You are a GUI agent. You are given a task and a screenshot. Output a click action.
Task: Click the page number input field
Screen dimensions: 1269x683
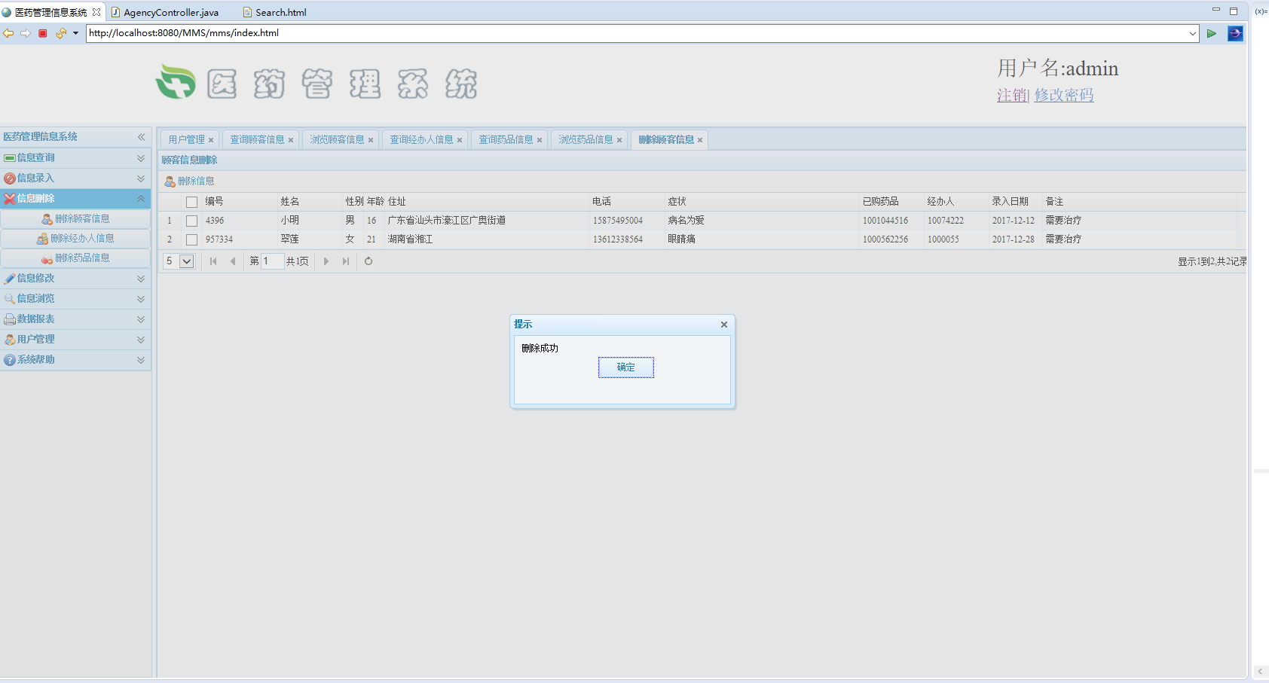272,261
